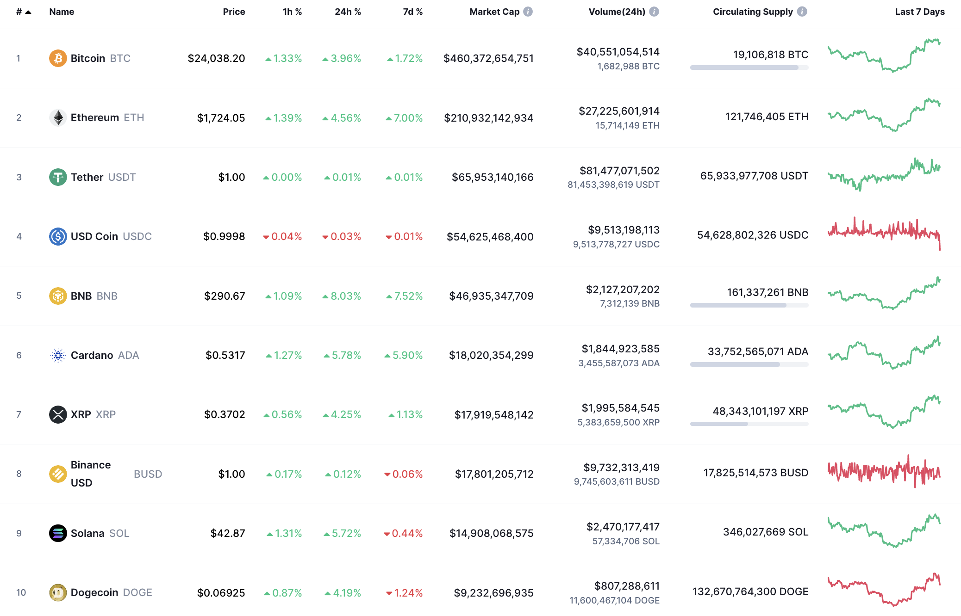Image resolution: width=961 pixels, height=616 pixels.
Task: Click the XRP name link
Action: coord(81,414)
